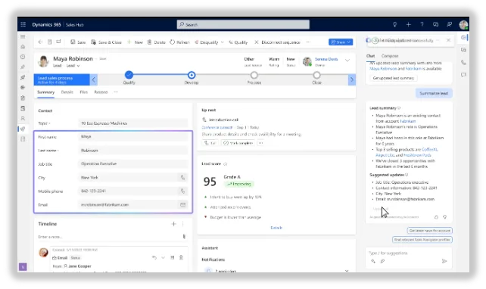The image size is (486, 289).
Task: Click the user profile avatar in top bar
Action: (x=463, y=24)
